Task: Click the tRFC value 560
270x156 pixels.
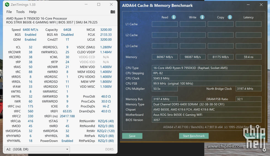Action: click(31, 111)
